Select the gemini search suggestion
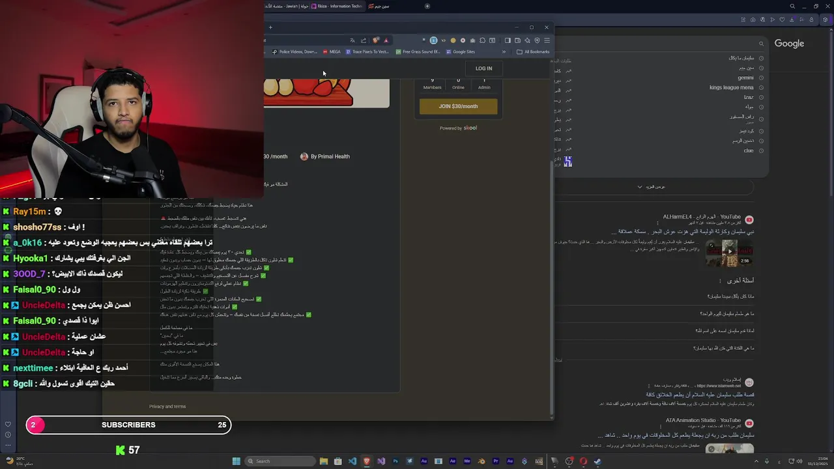The image size is (834, 469). (x=745, y=78)
